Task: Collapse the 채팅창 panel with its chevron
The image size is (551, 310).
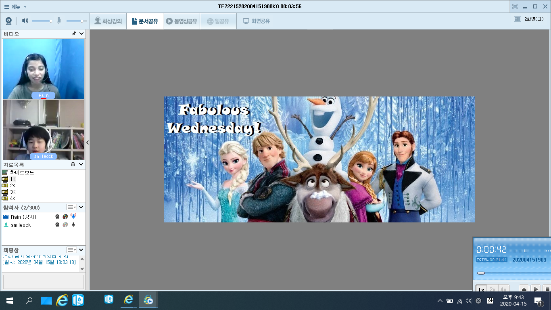Action: coord(81,250)
